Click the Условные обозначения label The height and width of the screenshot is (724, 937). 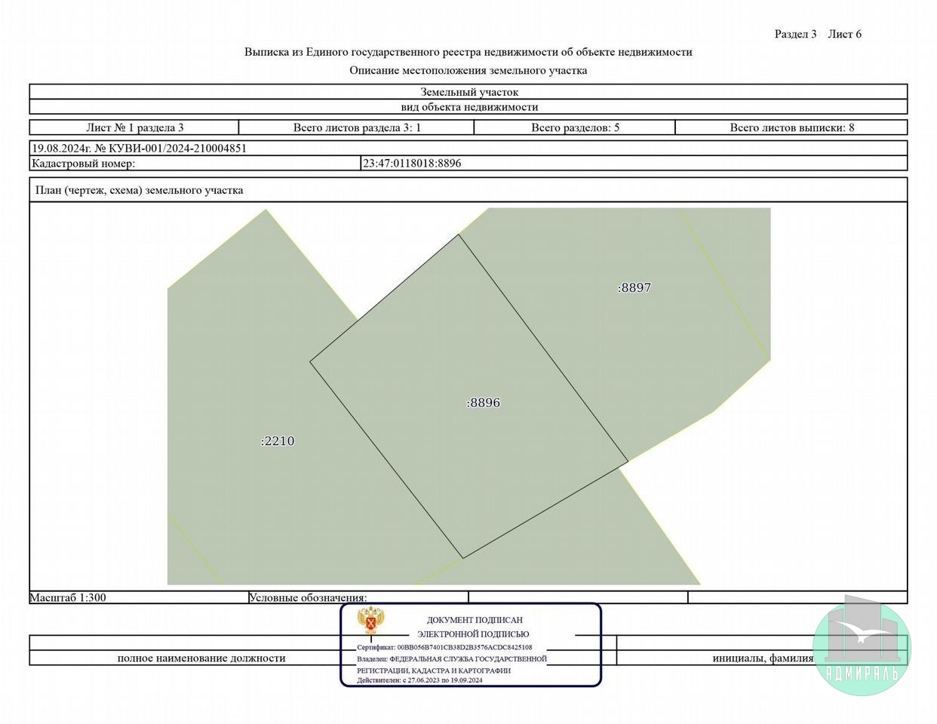point(307,598)
